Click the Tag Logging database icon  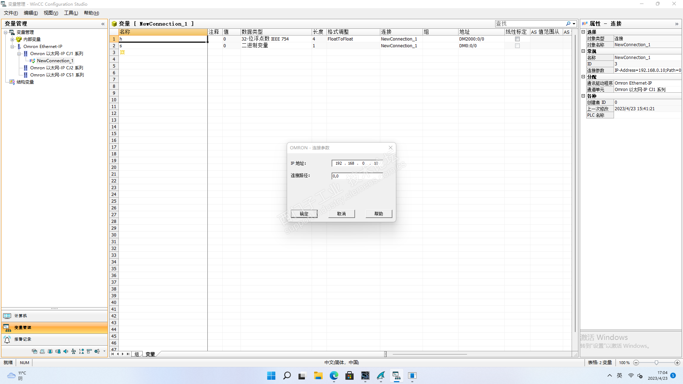coord(35,351)
